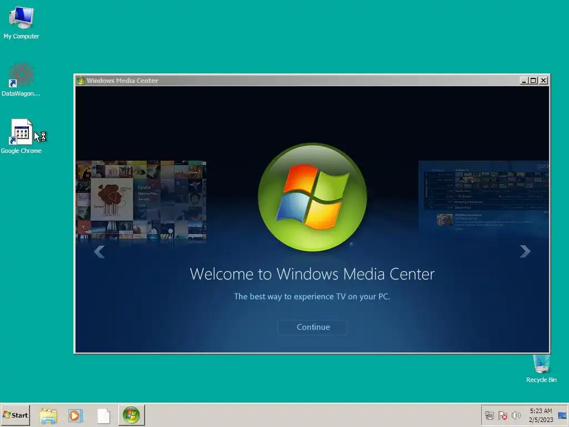Image resolution: width=569 pixels, height=427 pixels.
Task: Click the 'Windows Media Center' title bar text
Action: 122,81
